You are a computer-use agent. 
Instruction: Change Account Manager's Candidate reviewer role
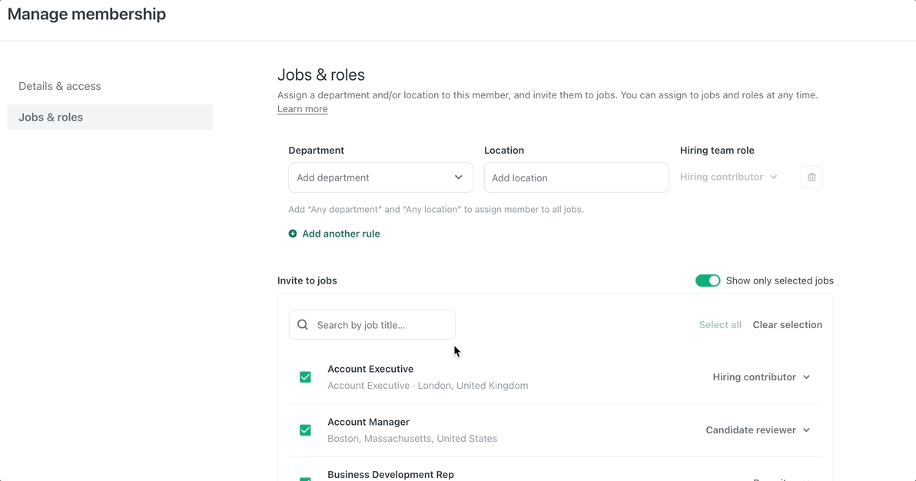click(x=758, y=430)
